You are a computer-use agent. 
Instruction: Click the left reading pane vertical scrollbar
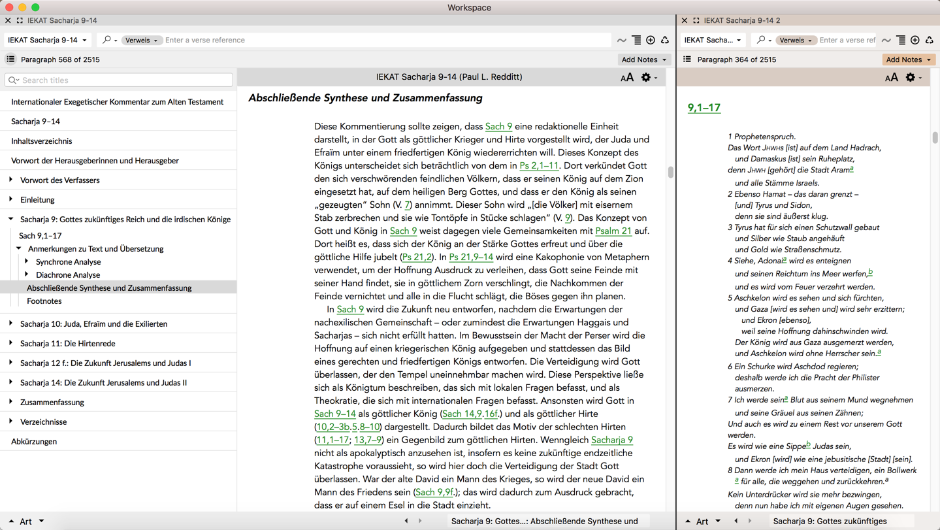[x=671, y=172]
